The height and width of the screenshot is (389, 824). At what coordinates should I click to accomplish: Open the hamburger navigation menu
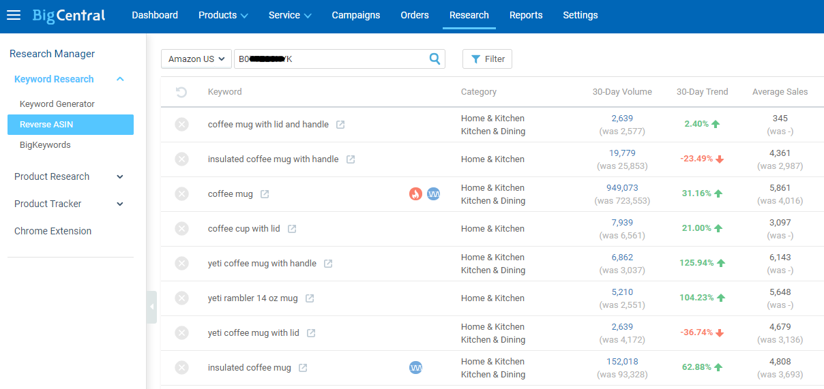14,15
